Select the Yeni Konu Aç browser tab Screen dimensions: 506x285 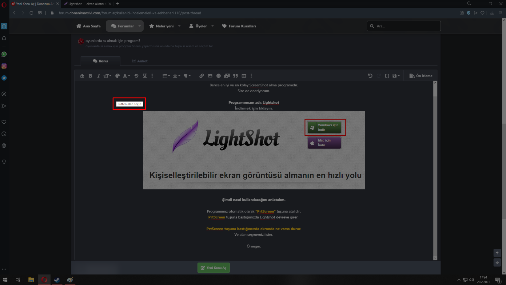pyautogui.click(x=35, y=4)
